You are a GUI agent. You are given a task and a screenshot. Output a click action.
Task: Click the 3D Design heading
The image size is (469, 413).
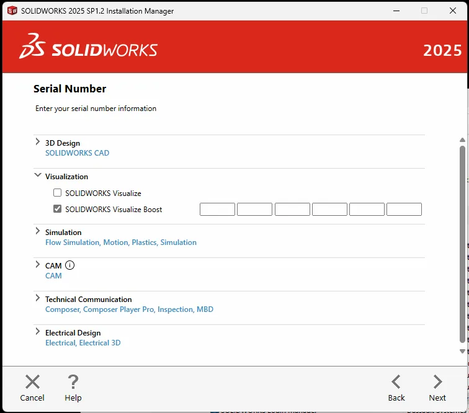pos(63,143)
